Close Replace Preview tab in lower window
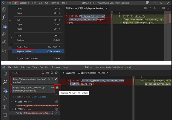The height and width of the screenshot is (120, 172). 107,73
